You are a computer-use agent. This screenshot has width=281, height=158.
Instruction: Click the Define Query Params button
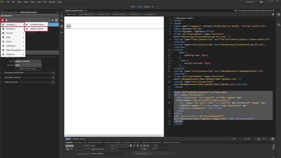tap(28, 69)
